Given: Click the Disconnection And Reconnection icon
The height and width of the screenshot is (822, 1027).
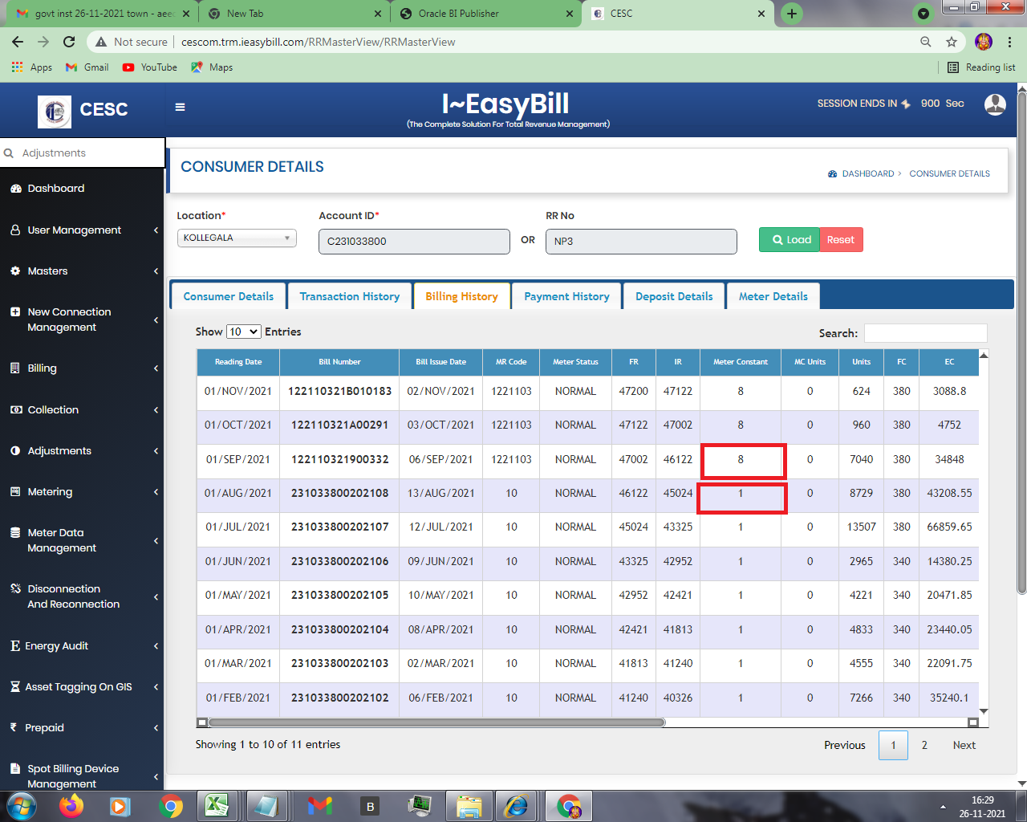Looking at the screenshot, I should (x=15, y=589).
